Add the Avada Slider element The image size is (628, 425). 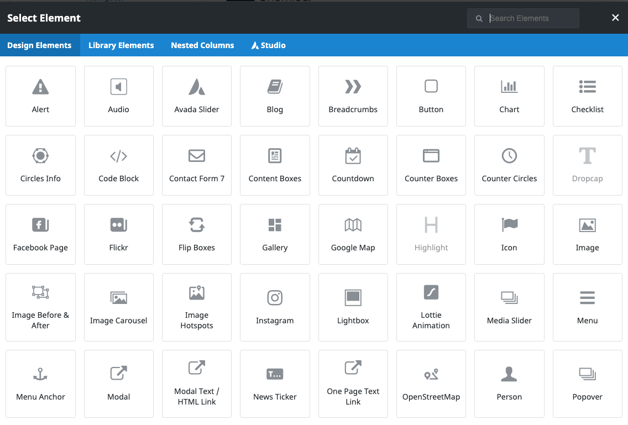point(197,96)
